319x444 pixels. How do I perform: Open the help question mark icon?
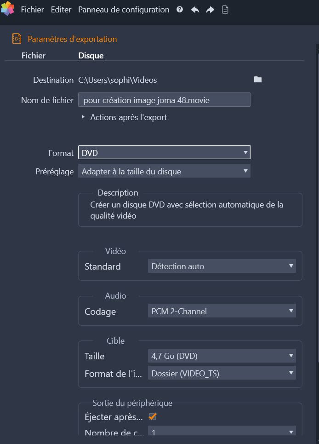pos(180,10)
